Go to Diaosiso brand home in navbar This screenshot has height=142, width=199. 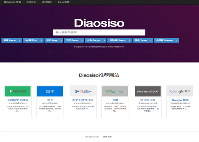click(13, 2)
